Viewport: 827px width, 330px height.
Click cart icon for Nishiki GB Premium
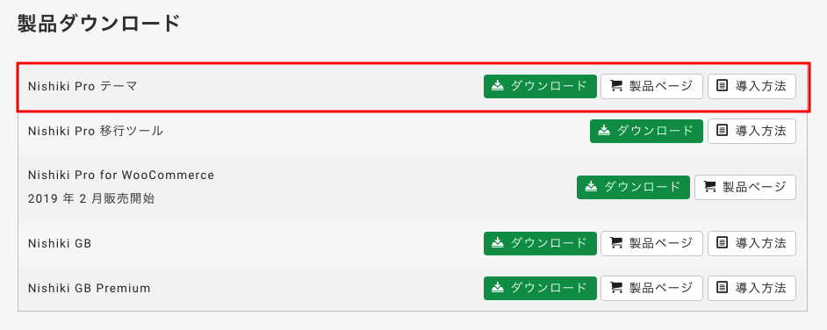616,288
